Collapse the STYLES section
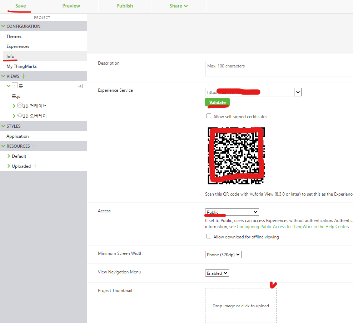 coord(3,126)
